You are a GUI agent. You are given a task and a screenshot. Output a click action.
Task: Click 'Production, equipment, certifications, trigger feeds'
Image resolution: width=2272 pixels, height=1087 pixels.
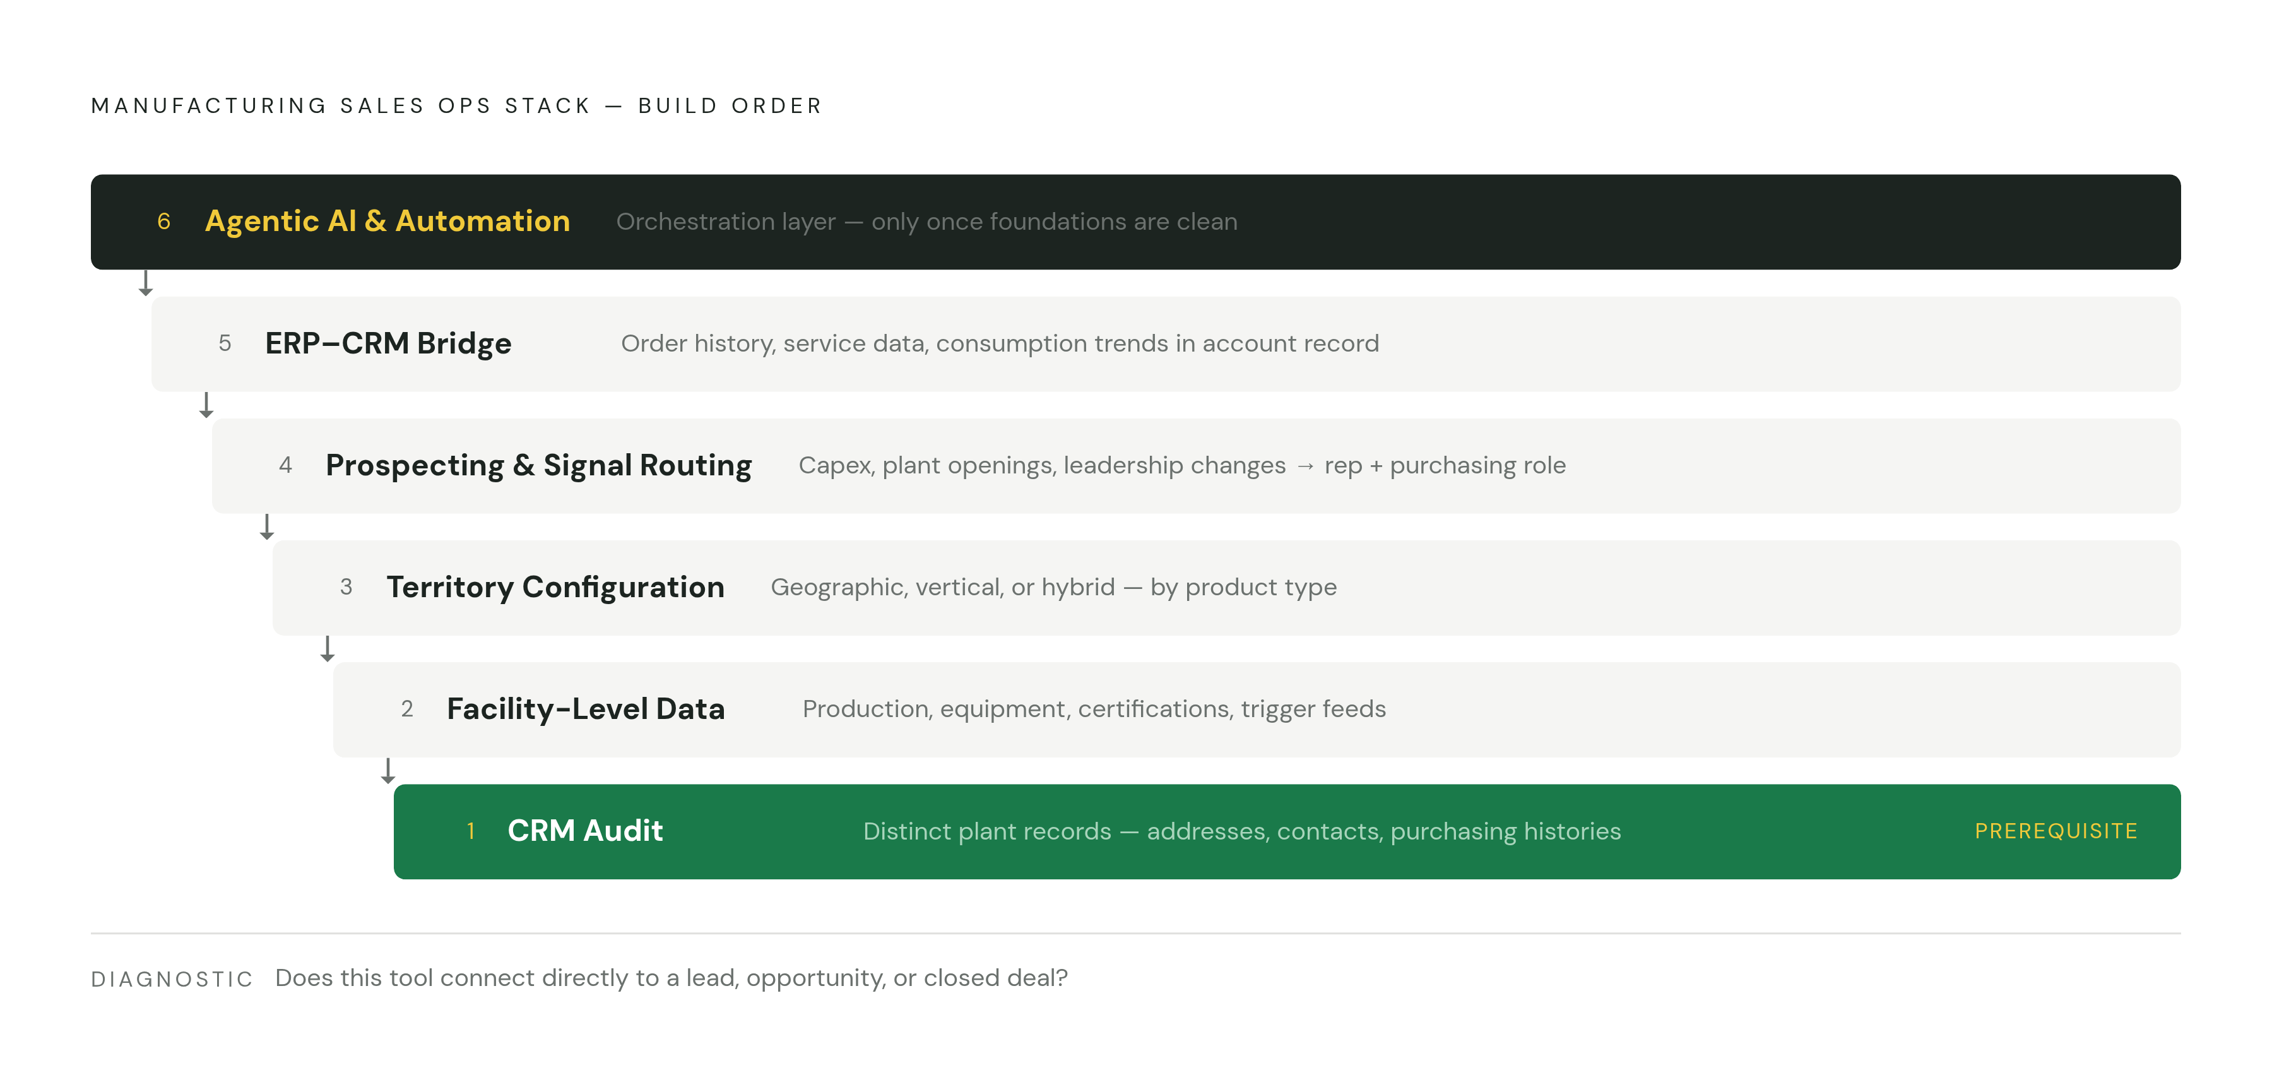tap(1094, 708)
